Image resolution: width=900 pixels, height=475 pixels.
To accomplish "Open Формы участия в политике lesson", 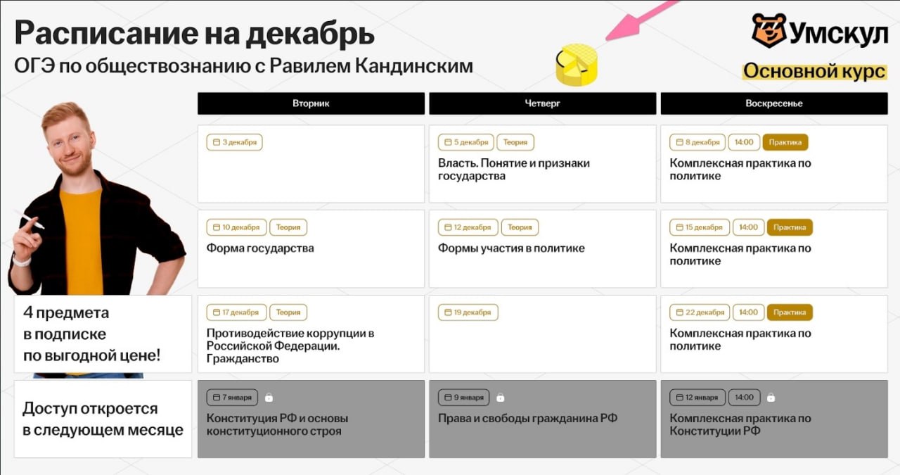I will [x=511, y=248].
